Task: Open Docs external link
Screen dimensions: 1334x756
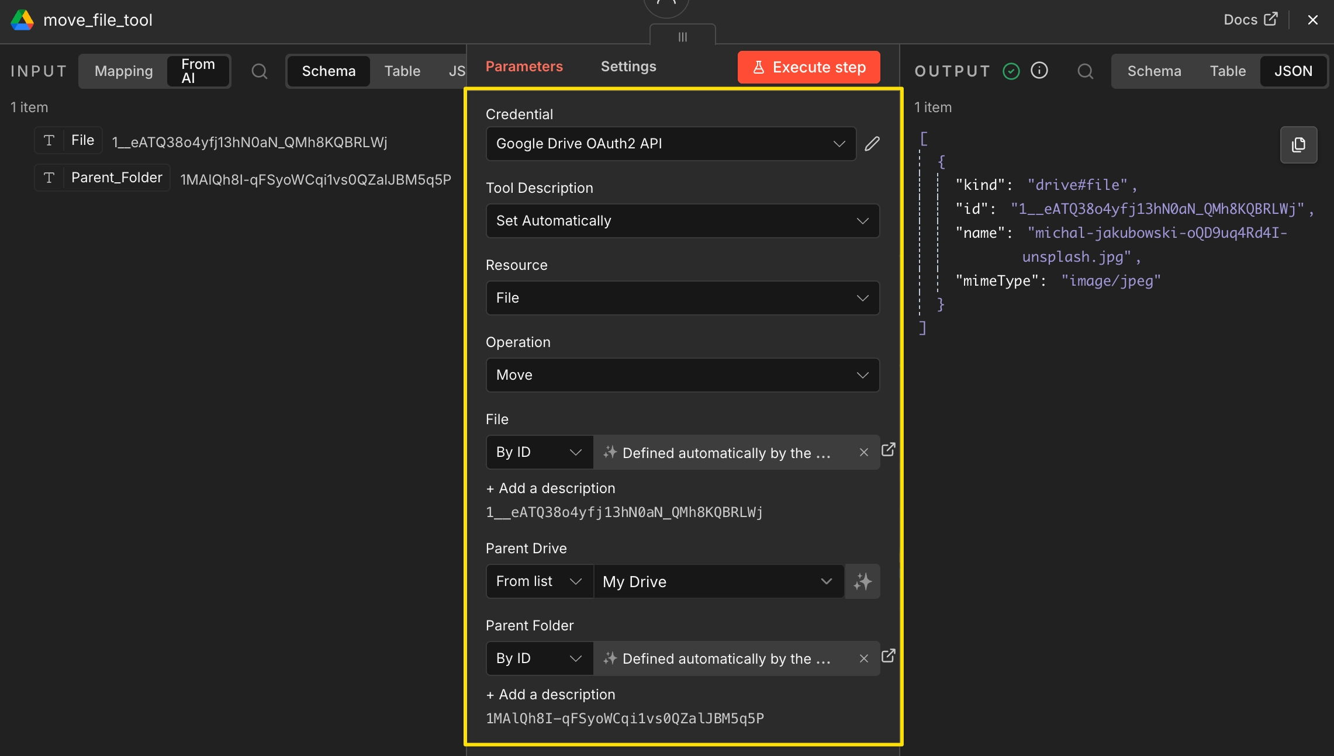Action: coord(1250,19)
